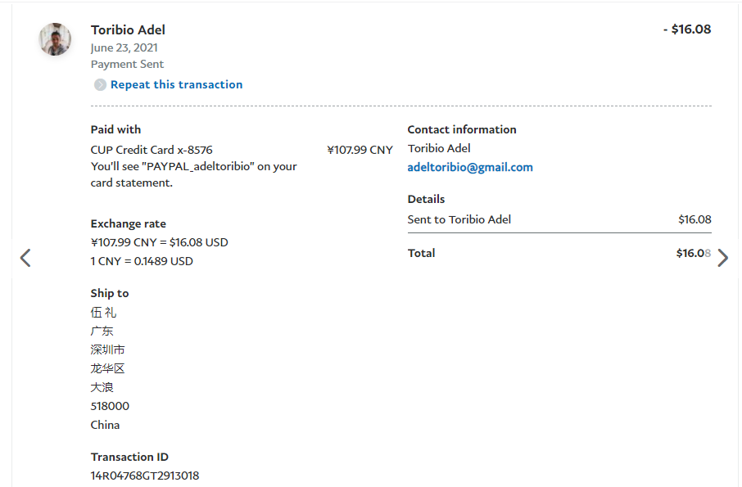
Task: Click the transaction ID 14R04768GT2913018
Action: point(144,476)
